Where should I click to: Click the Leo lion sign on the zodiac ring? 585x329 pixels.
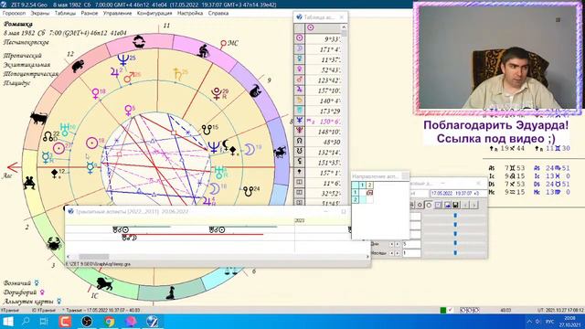click(104, 283)
